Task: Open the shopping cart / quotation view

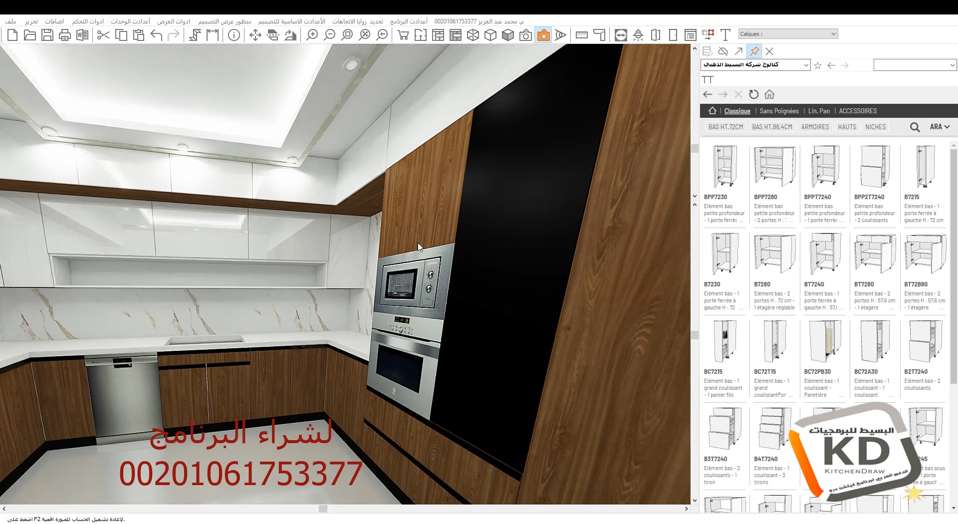Action: (x=403, y=35)
